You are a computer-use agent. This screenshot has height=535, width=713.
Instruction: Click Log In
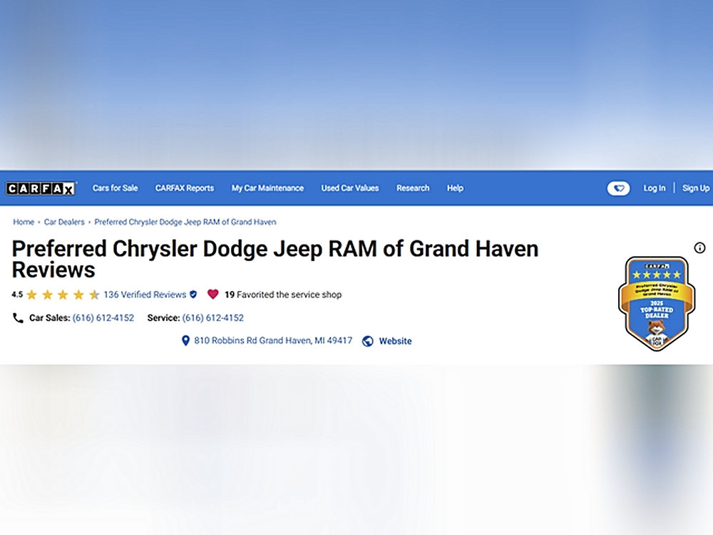point(654,188)
